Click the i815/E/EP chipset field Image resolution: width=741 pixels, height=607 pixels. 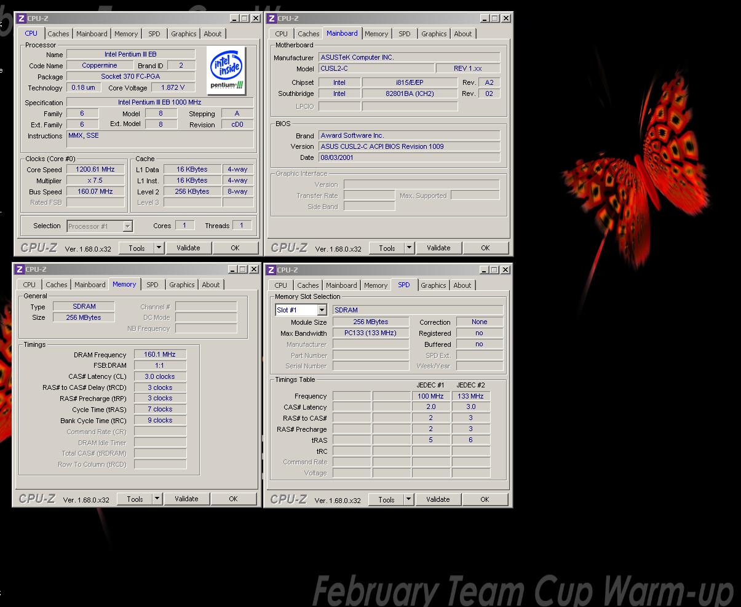click(x=410, y=82)
